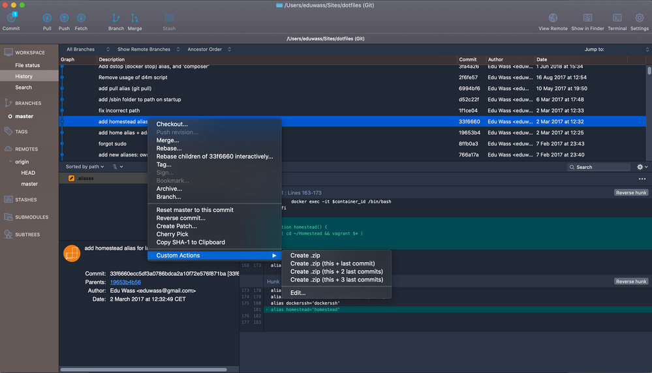Click the Commit toolbar icon

11,18
